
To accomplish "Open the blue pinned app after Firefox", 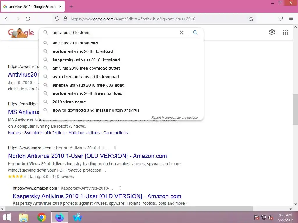I will 77,217.
